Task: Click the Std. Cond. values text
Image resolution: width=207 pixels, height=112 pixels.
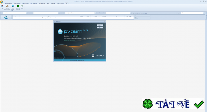Action: [x=139, y=13]
